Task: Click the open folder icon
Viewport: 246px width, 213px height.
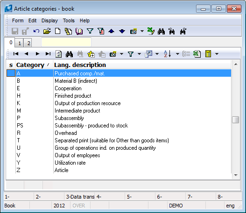Action: tap(47, 31)
